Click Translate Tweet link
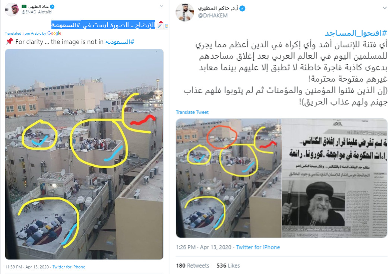This screenshot has width=392, height=274. coord(192,112)
